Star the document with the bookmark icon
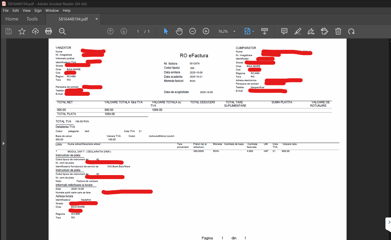The width and height of the screenshot is (391, 240). tap(22, 31)
